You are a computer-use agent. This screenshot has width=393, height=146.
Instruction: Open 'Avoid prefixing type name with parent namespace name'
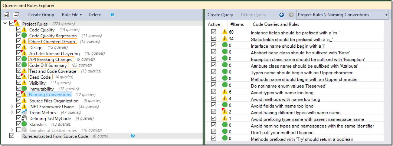(307, 119)
